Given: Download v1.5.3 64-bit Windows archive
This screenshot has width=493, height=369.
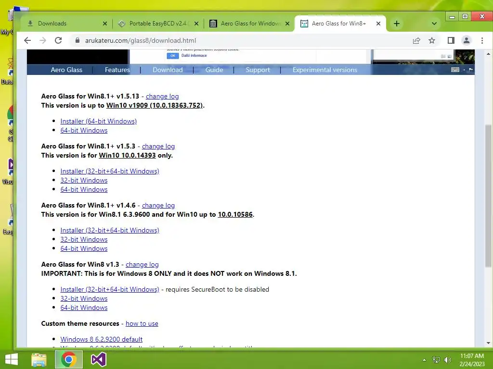Looking at the screenshot, I should coord(84,189).
